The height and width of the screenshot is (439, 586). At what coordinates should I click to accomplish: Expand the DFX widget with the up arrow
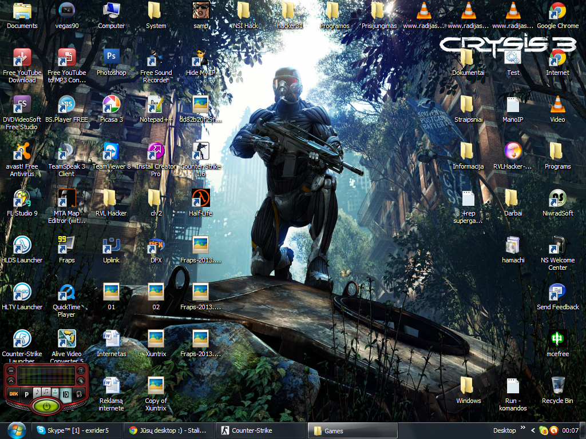11,380
